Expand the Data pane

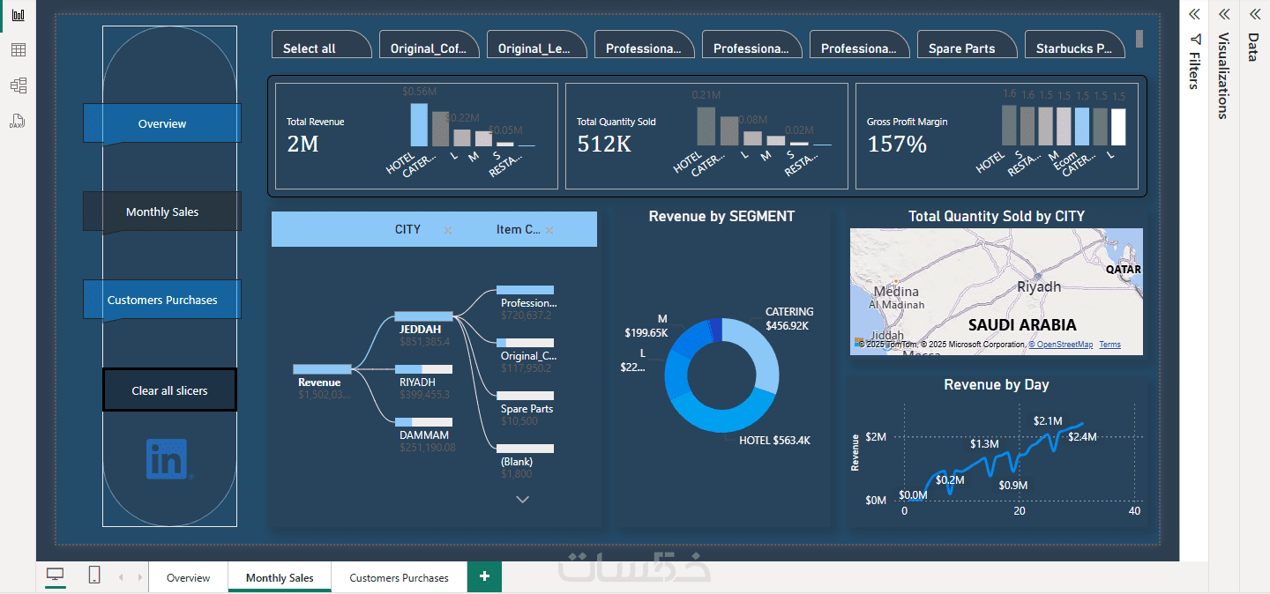click(x=1254, y=14)
